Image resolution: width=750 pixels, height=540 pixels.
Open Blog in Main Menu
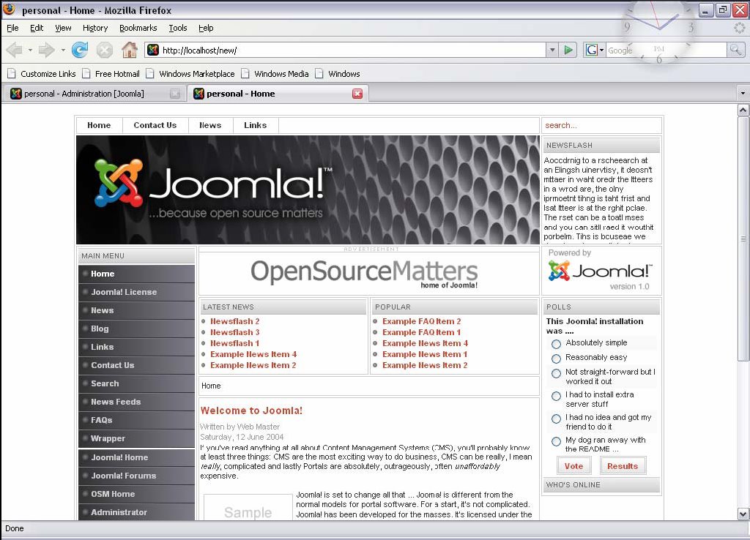[x=136, y=329]
